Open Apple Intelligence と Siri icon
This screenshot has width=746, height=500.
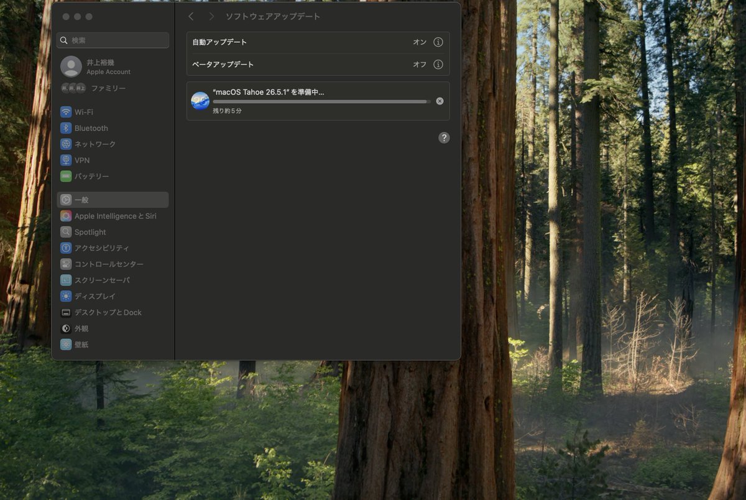point(66,216)
